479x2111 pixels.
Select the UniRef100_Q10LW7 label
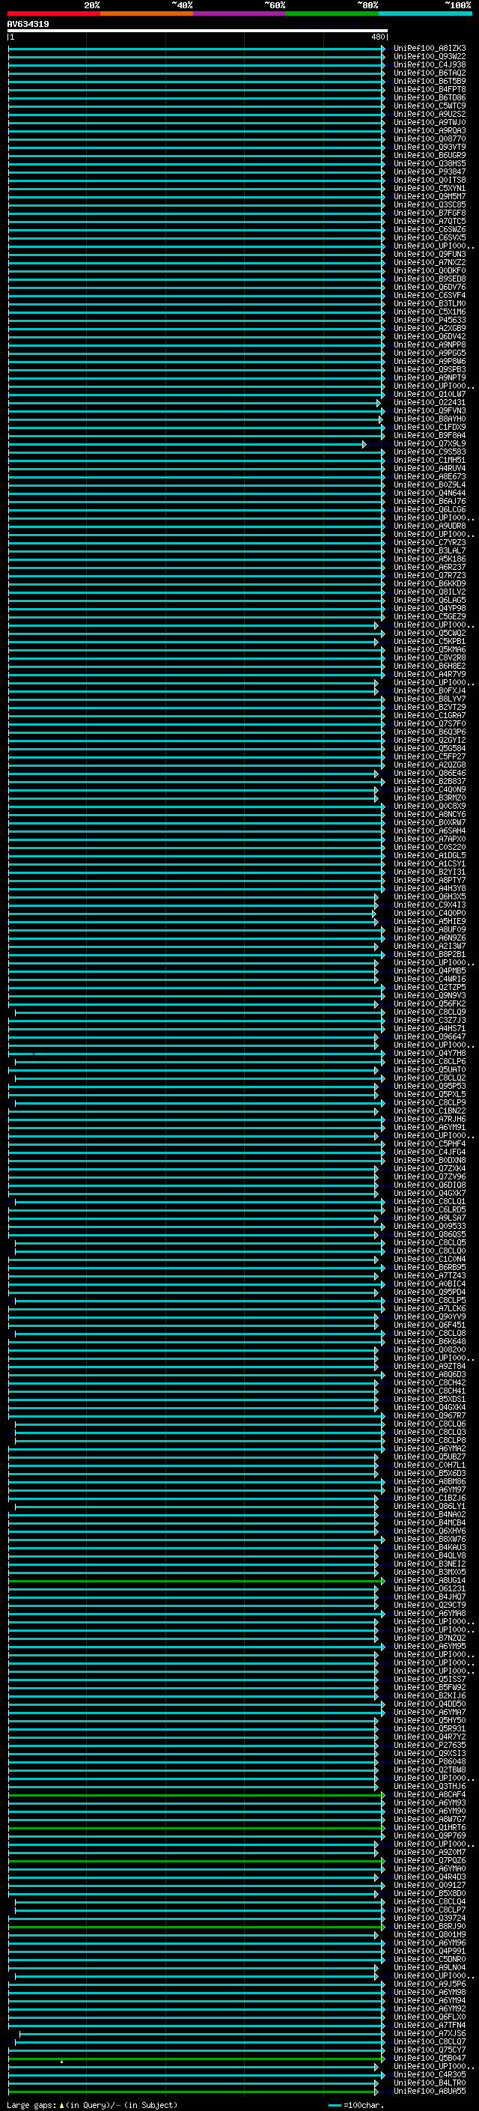click(430, 394)
